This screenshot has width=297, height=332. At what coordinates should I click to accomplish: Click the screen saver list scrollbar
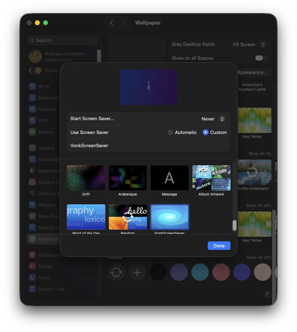234,225
